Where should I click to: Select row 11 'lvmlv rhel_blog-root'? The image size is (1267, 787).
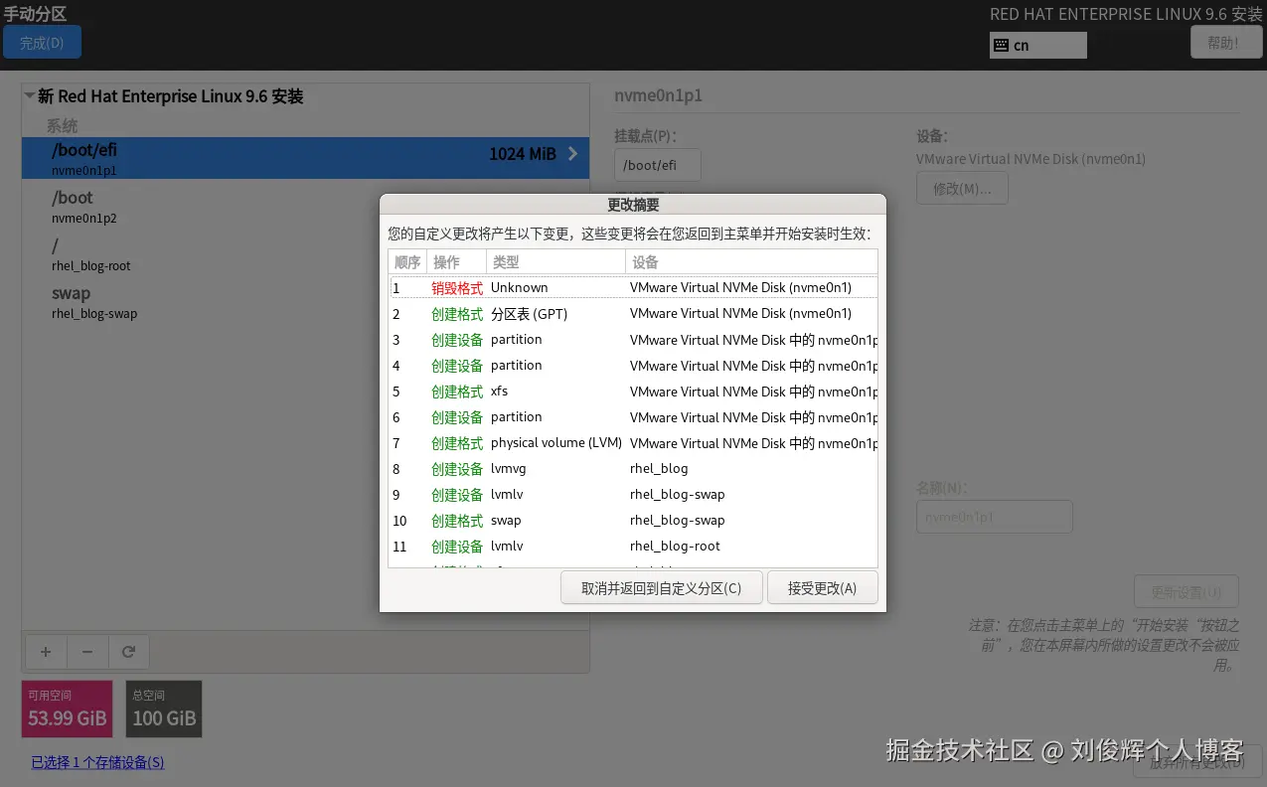633,546
